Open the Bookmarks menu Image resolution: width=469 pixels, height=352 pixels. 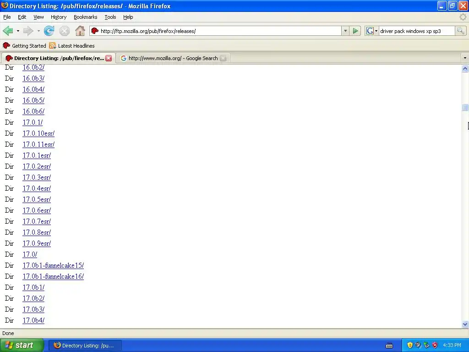[85, 17]
